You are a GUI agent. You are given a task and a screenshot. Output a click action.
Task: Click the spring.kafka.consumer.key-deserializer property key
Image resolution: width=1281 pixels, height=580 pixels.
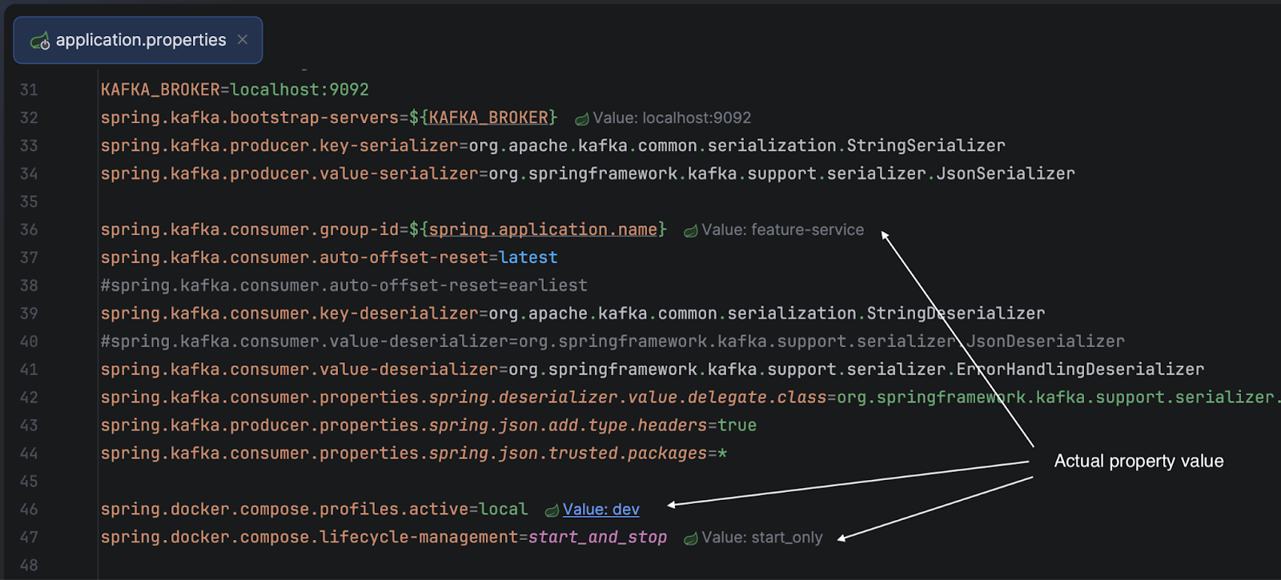[289, 314]
